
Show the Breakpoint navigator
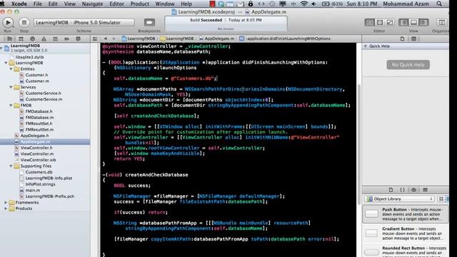(x=66, y=39)
